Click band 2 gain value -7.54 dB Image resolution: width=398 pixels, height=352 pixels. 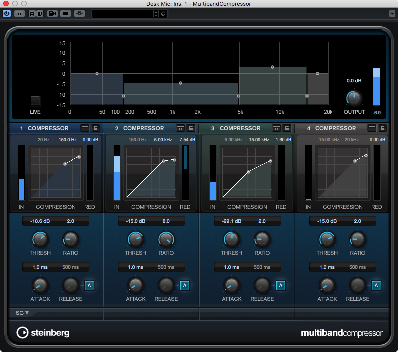click(187, 140)
